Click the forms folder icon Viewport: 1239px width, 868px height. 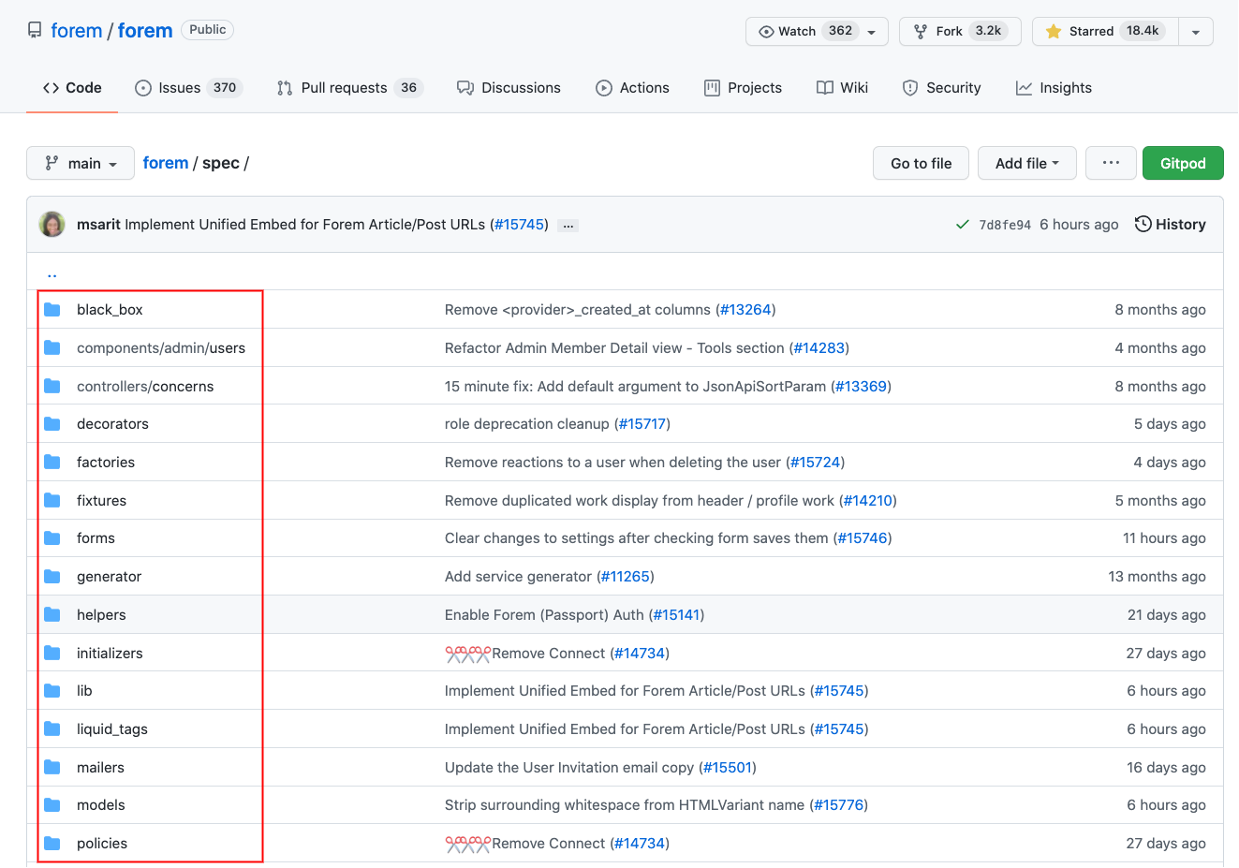pos(52,538)
